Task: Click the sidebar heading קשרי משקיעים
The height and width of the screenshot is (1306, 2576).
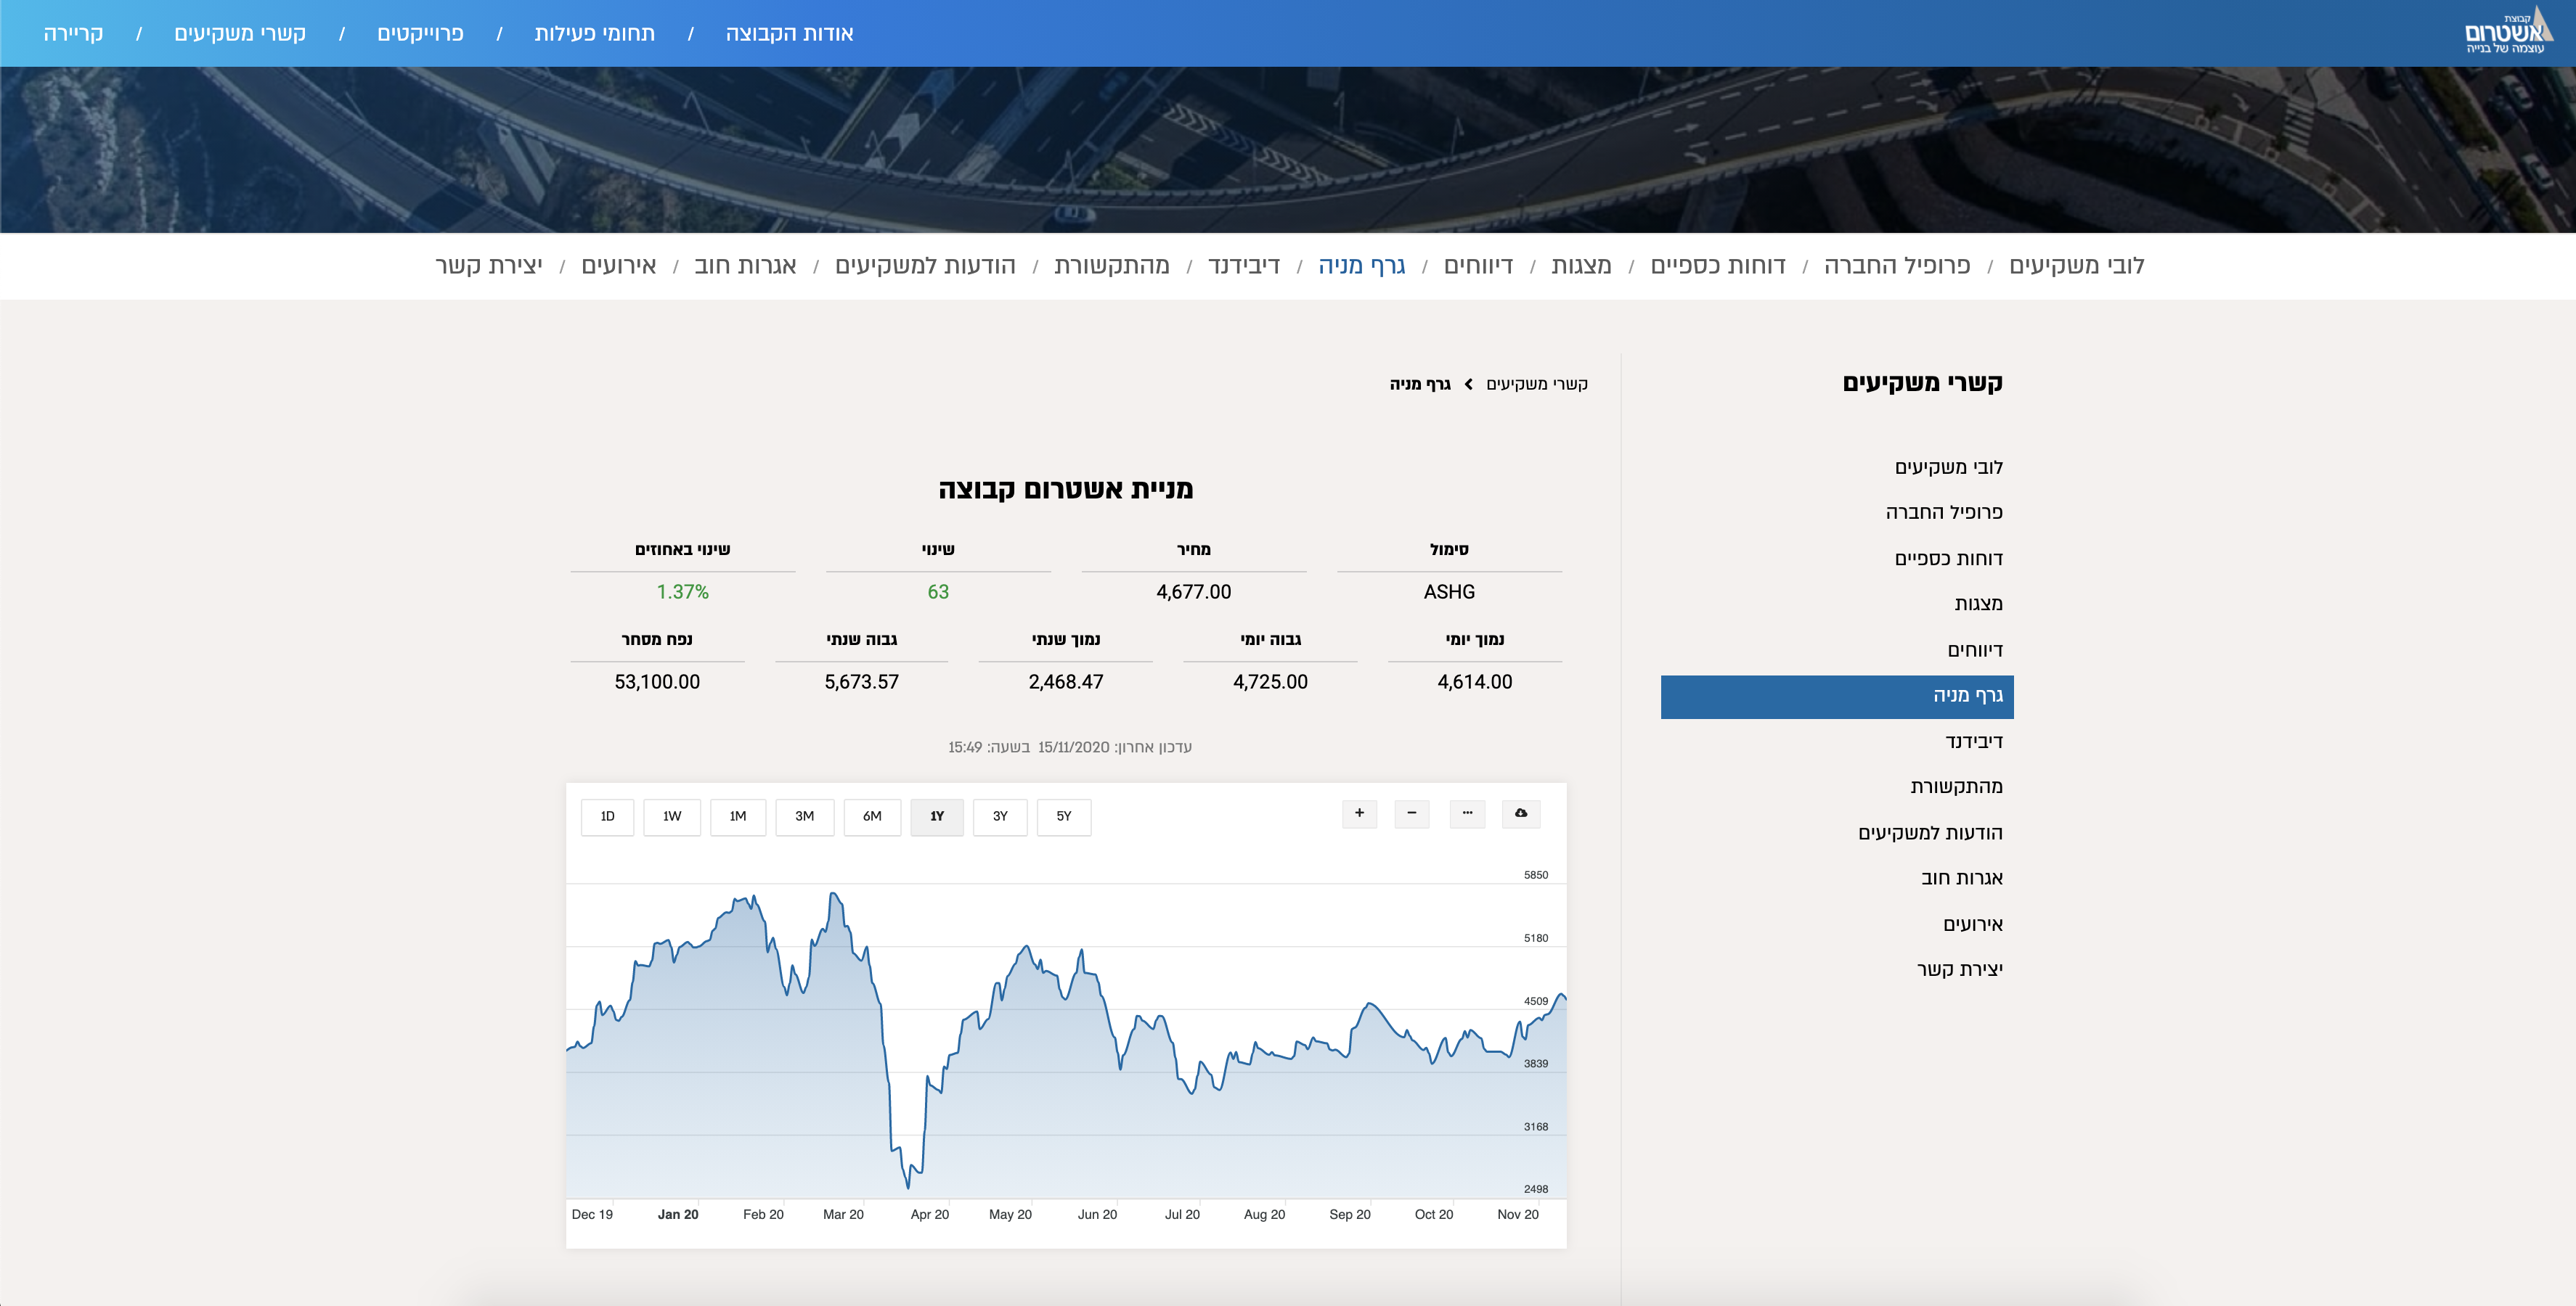Action: pyautogui.click(x=1922, y=384)
